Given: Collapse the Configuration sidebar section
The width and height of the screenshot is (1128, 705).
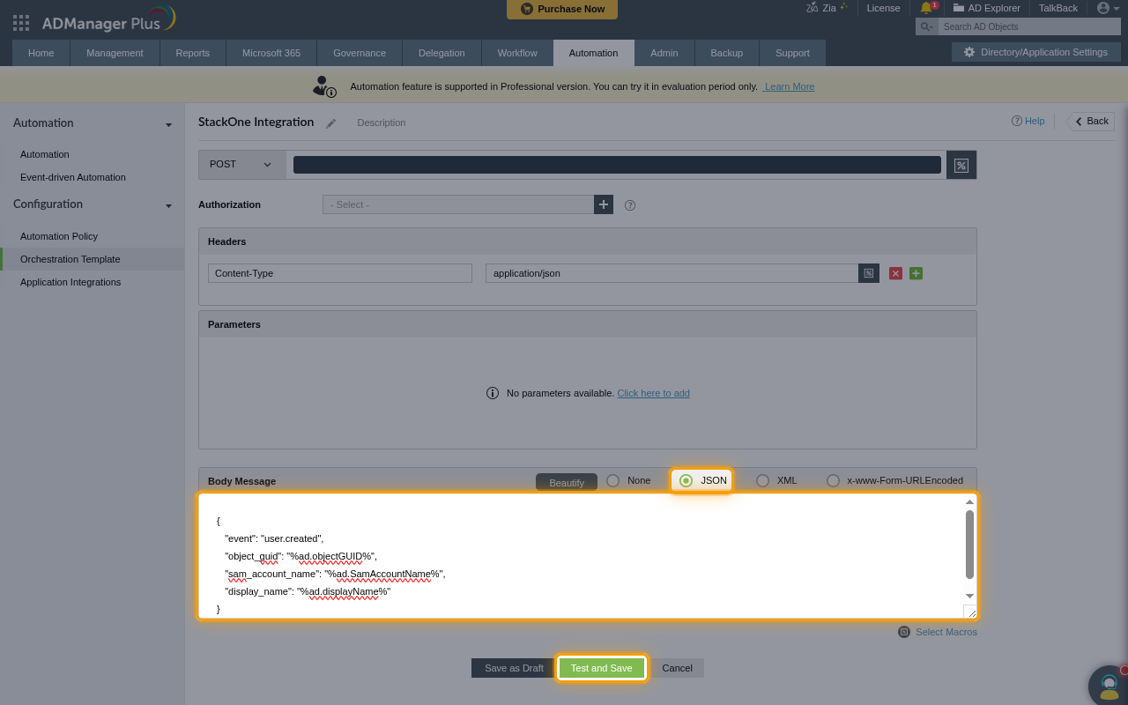Looking at the screenshot, I should click(168, 205).
